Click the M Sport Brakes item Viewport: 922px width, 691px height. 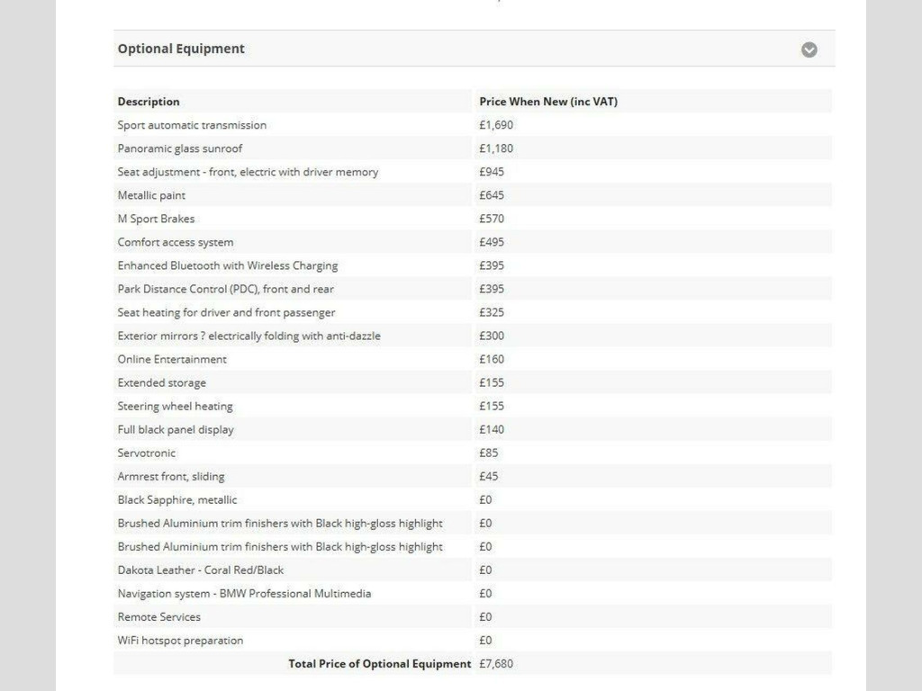point(156,219)
